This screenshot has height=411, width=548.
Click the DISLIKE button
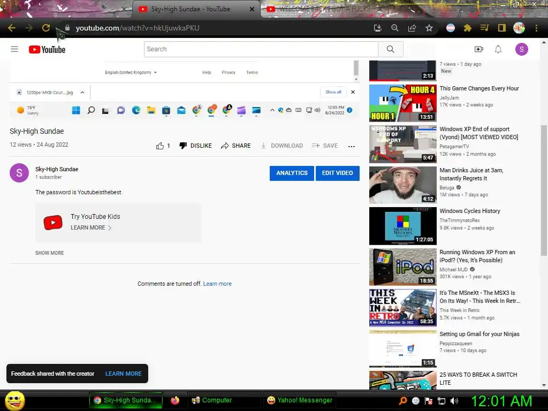[x=195, y=146]
